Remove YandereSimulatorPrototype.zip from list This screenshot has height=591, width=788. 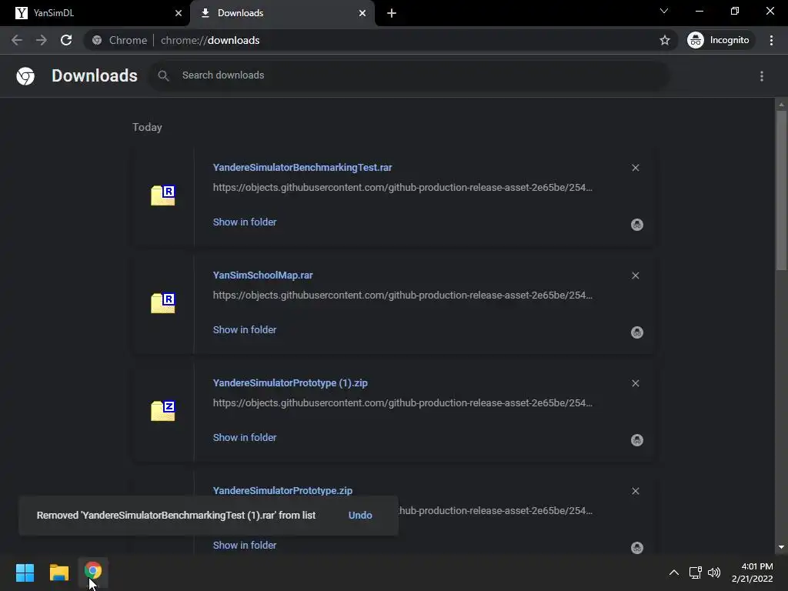click(635, 491)
